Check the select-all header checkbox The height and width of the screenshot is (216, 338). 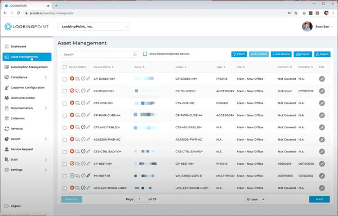pos(64,67)
